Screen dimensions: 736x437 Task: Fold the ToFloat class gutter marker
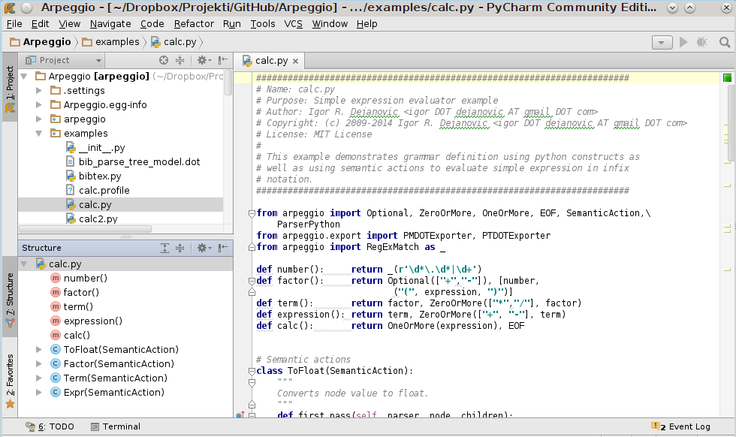[x=252, y=371]
